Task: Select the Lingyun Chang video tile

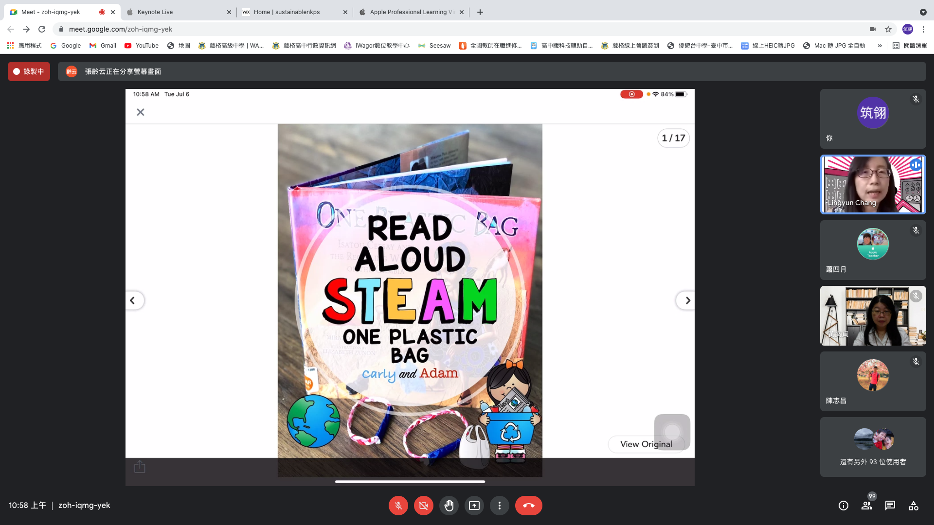Action: pyautogui.click(x=873, y=185)
